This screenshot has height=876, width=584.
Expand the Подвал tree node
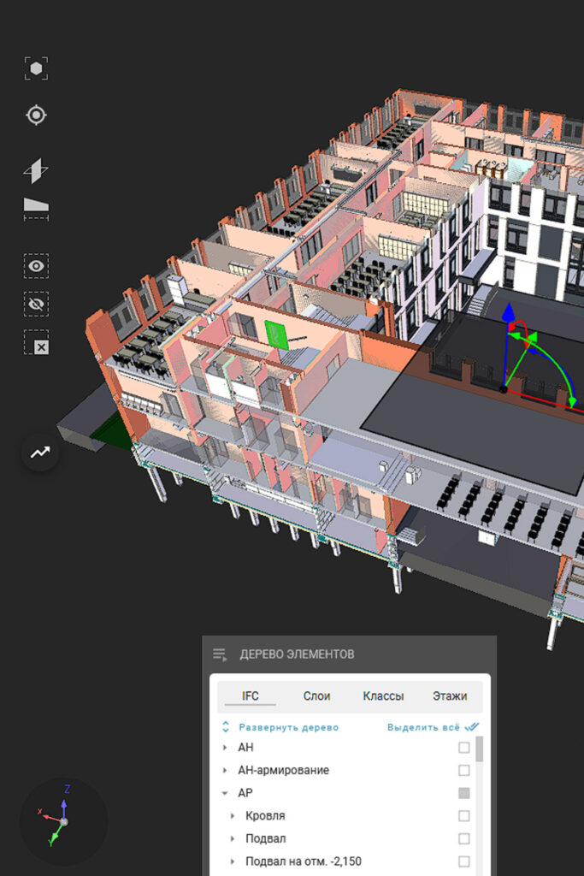coord(233,839)
